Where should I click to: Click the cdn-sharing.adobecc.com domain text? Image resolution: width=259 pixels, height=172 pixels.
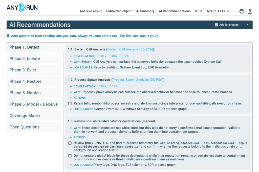click(180, 143)
